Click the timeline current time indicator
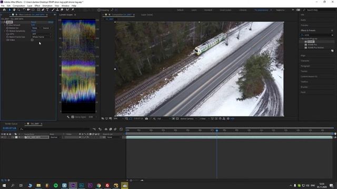Screen dimensions: 337x189 [216, 130]
